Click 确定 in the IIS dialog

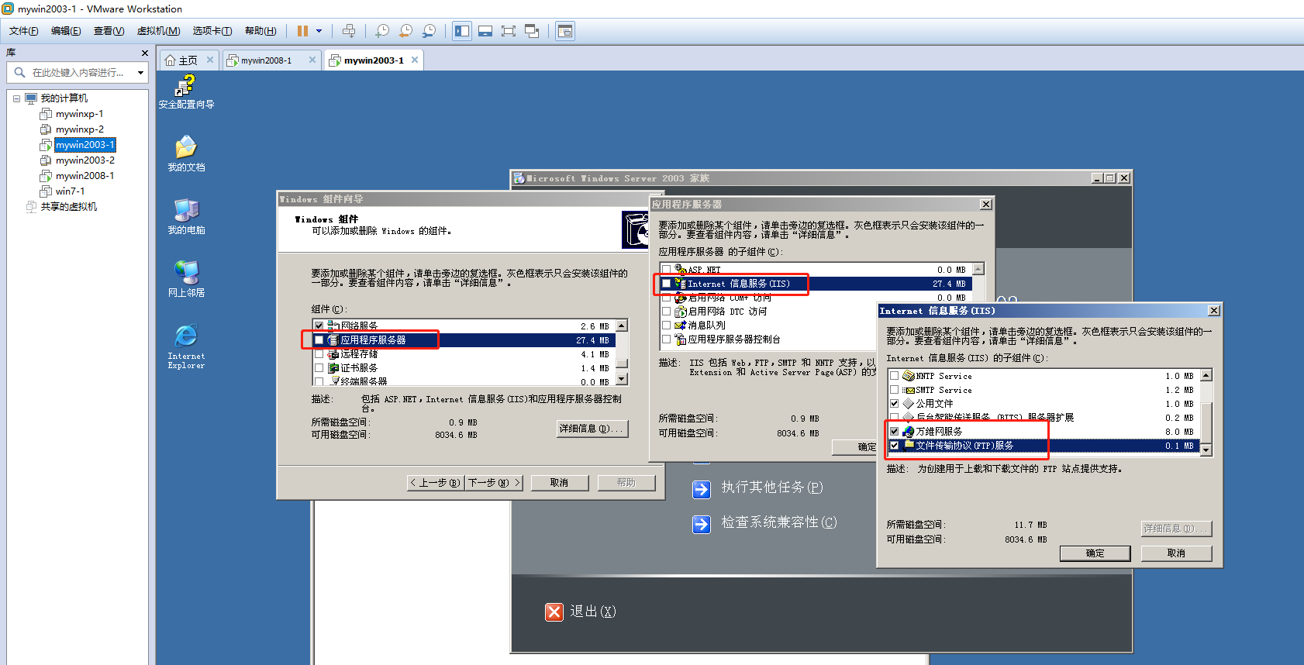click(x=1095, y=553)
